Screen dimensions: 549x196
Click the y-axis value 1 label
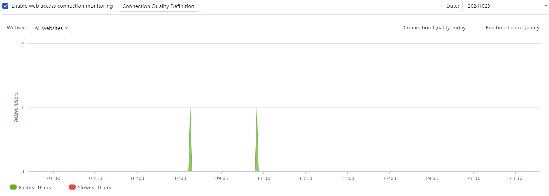click(x=22, y=108)
